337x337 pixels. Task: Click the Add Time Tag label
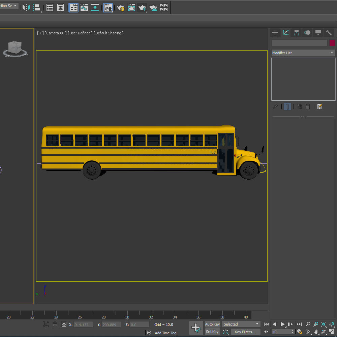click(x=165, y=333)
